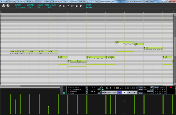The width and height of the screenshot is (176, 115).
Task: Click the time display 0:00:15.941
Action: (x=130, y=88)
